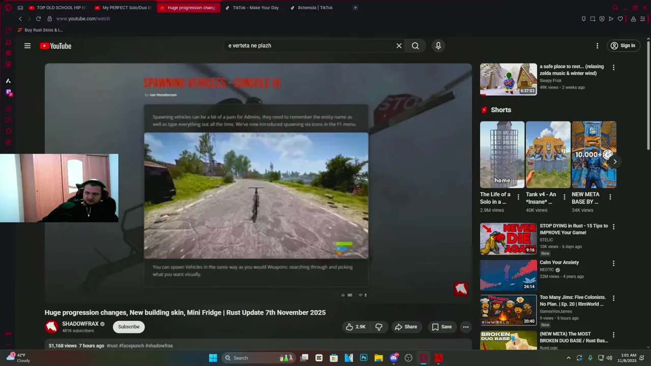Open Photoshop from the taskbar
The image size is (651, 366).
coord(364,358)
